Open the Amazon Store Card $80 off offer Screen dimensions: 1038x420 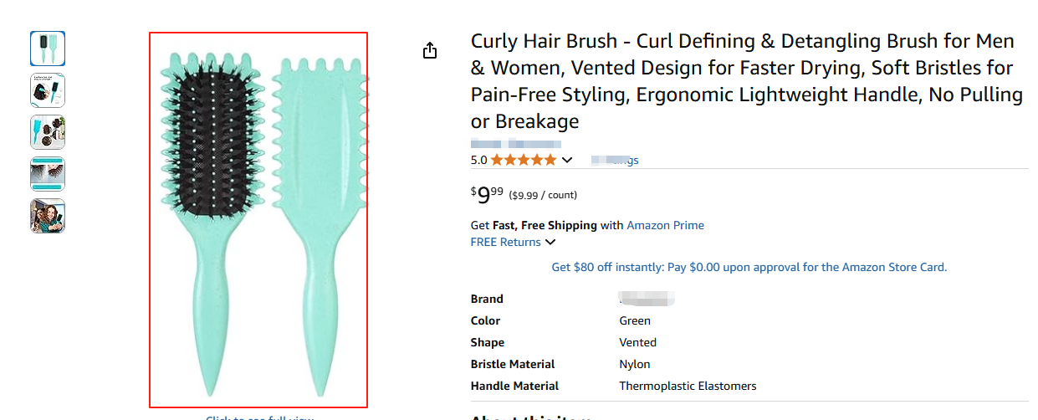[x=749, y=268]
